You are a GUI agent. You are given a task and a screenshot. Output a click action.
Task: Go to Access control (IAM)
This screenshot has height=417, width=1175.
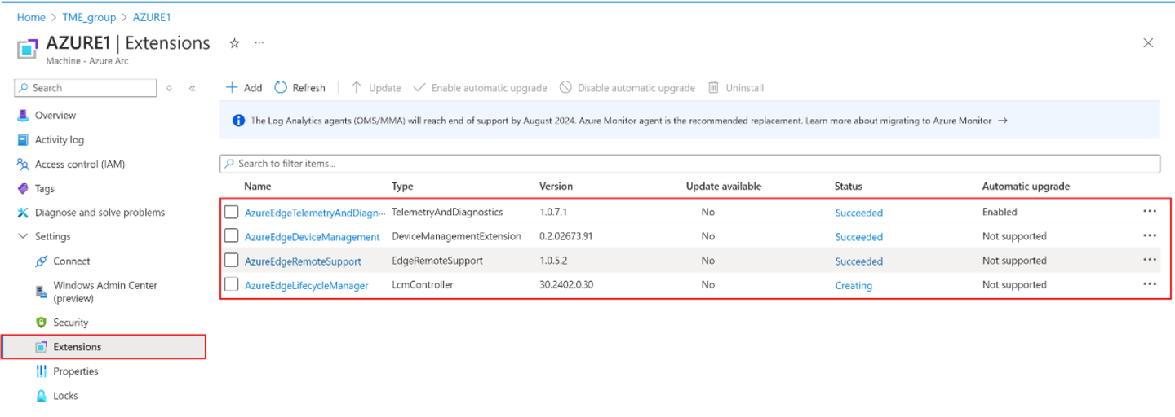(x=79, y=165)
